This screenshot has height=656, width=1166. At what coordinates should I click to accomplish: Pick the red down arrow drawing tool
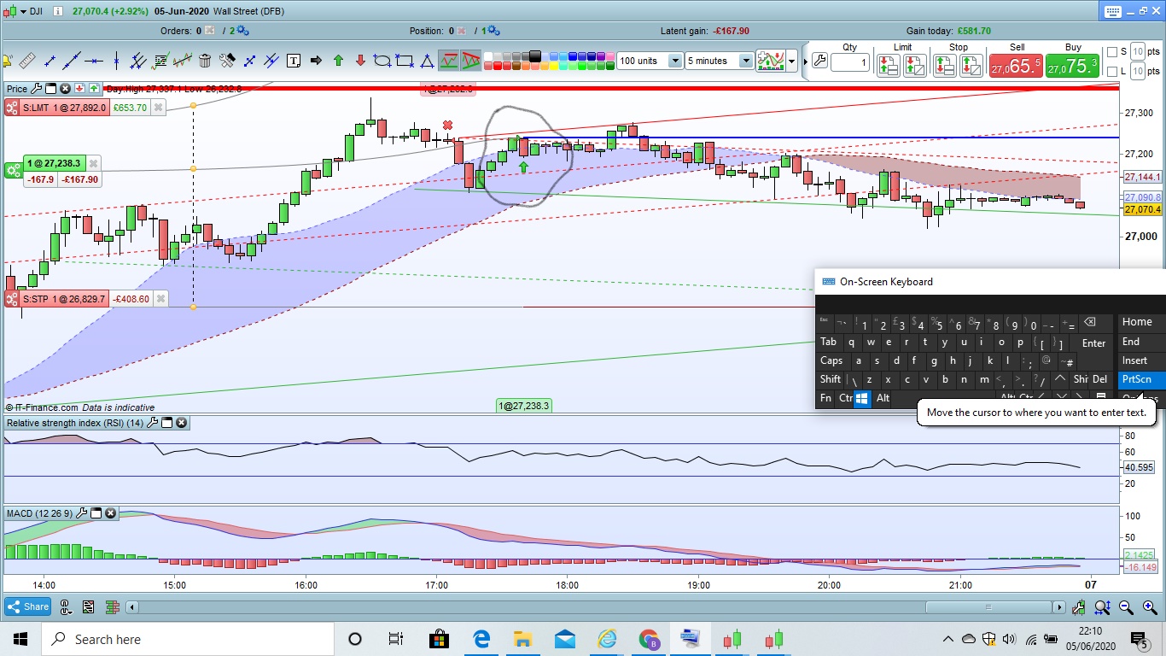(360, 61)
